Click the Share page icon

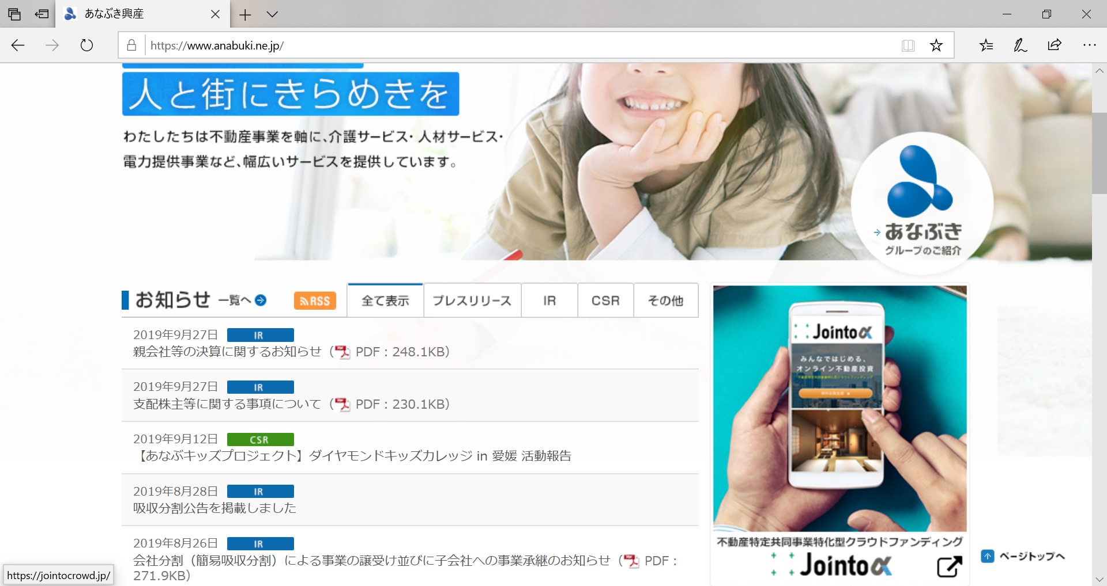(x=1055, y=45)
